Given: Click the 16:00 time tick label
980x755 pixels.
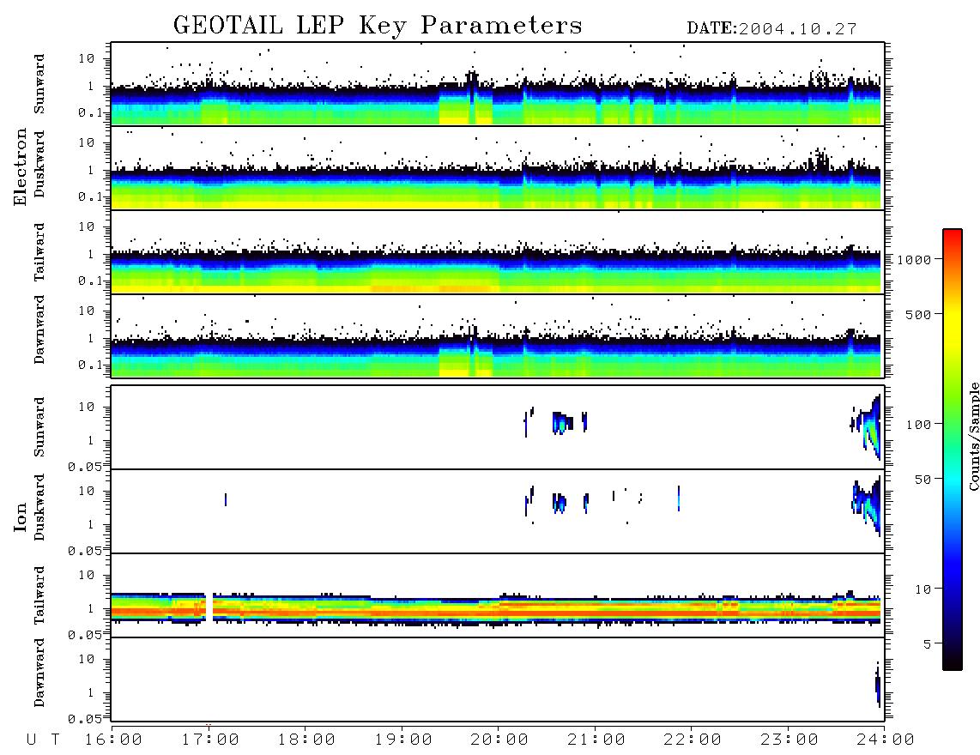Looking at the screenshot, I should point(113,740).
